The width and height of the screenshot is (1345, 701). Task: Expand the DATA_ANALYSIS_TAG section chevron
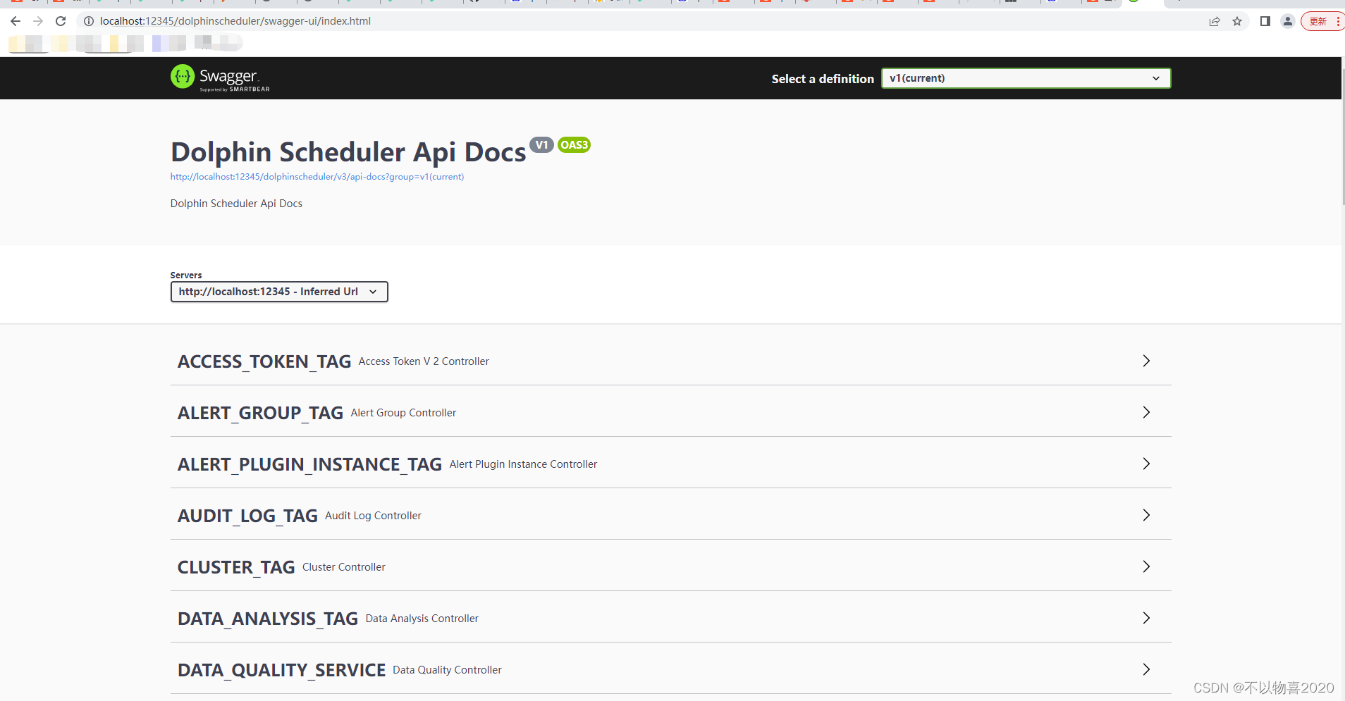click(x=1146, y=618)
